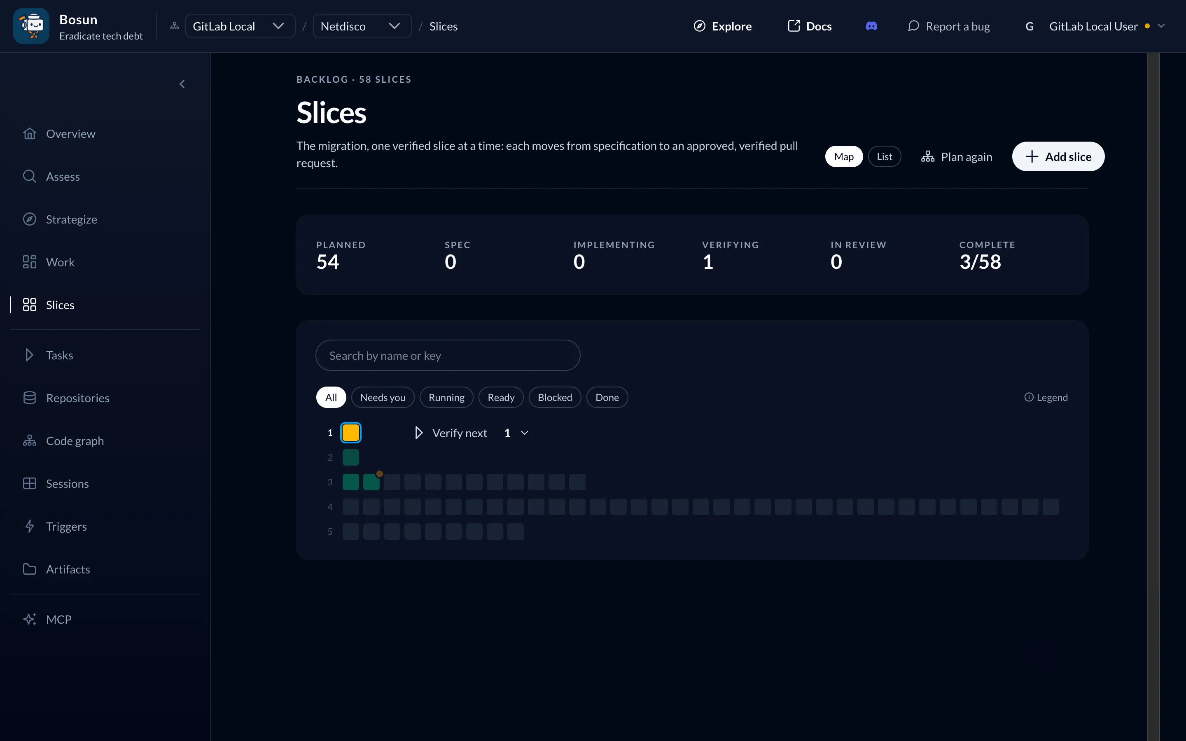Show the Legend info

tap(1046, 397)
